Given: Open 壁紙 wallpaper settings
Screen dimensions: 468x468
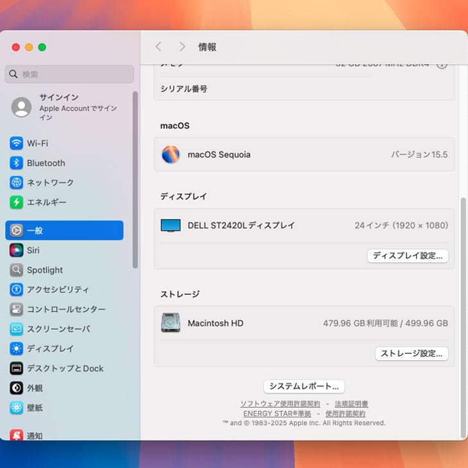Looking at the screenshot, I should (x=35, y=408).
